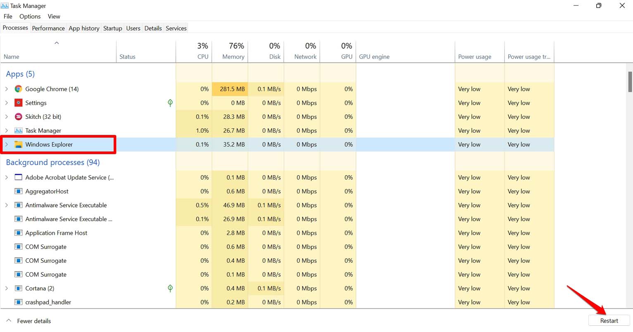633x332 pixels.
Task: Click the Adobe Acrobat Update Service icon
Action: click(18, 177)
